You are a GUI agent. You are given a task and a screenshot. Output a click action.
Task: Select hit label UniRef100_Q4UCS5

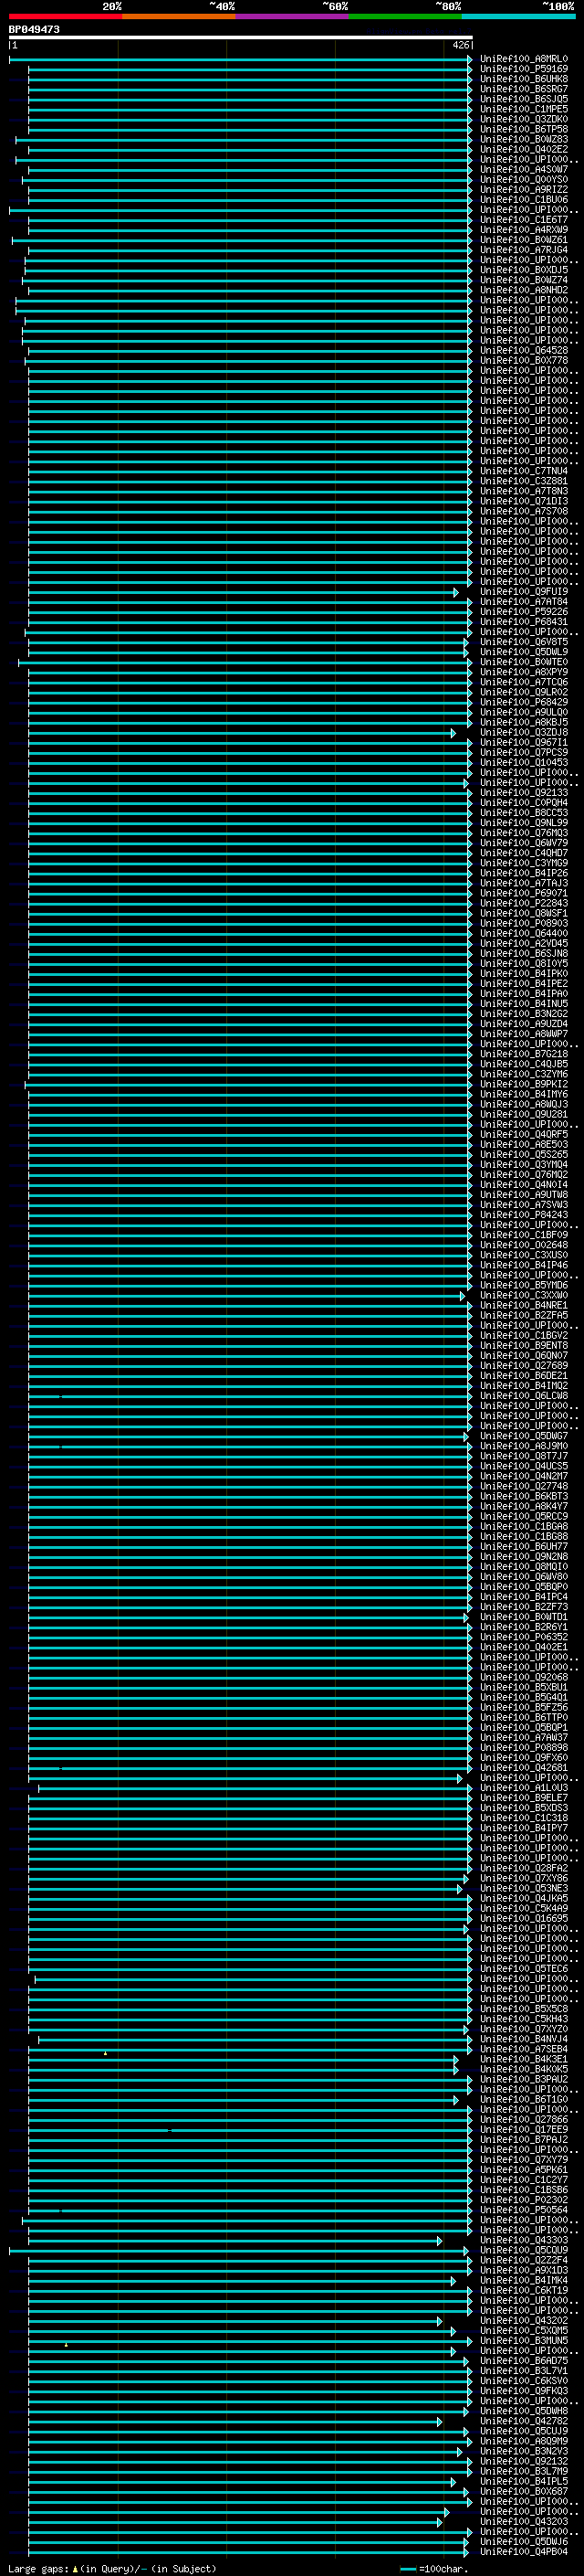523,1465
